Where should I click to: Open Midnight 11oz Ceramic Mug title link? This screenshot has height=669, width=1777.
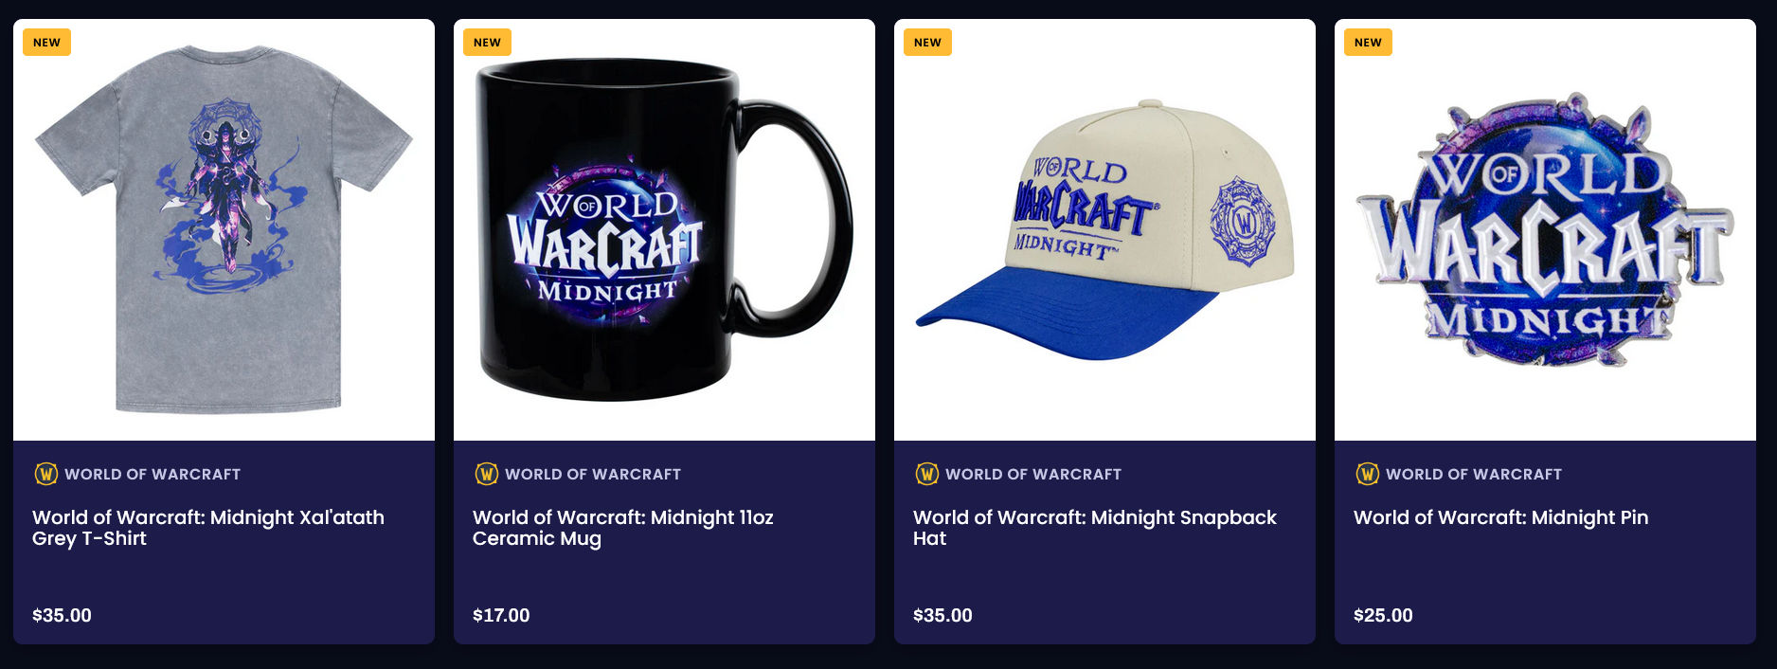click(x=623, y=528)
